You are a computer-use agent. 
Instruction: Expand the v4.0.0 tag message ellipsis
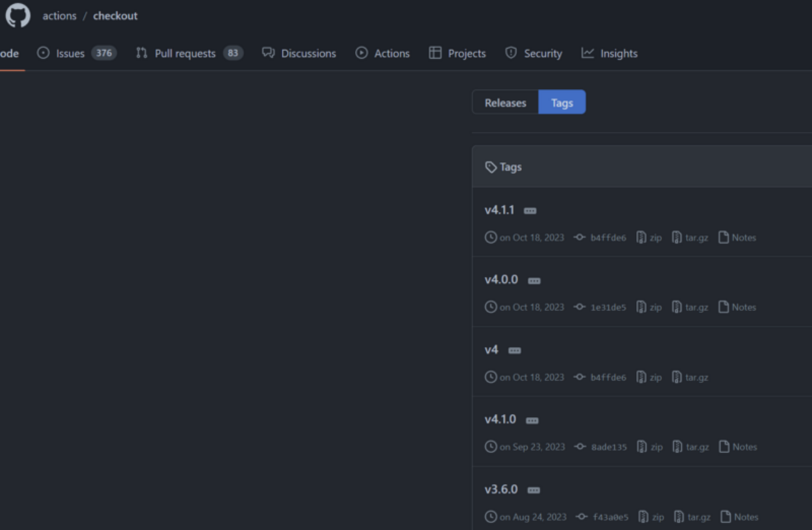tap(534, 281)
